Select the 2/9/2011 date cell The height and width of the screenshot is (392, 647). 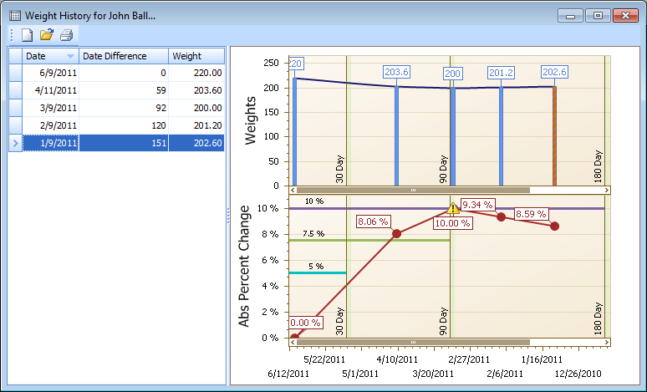pos(50,125)
